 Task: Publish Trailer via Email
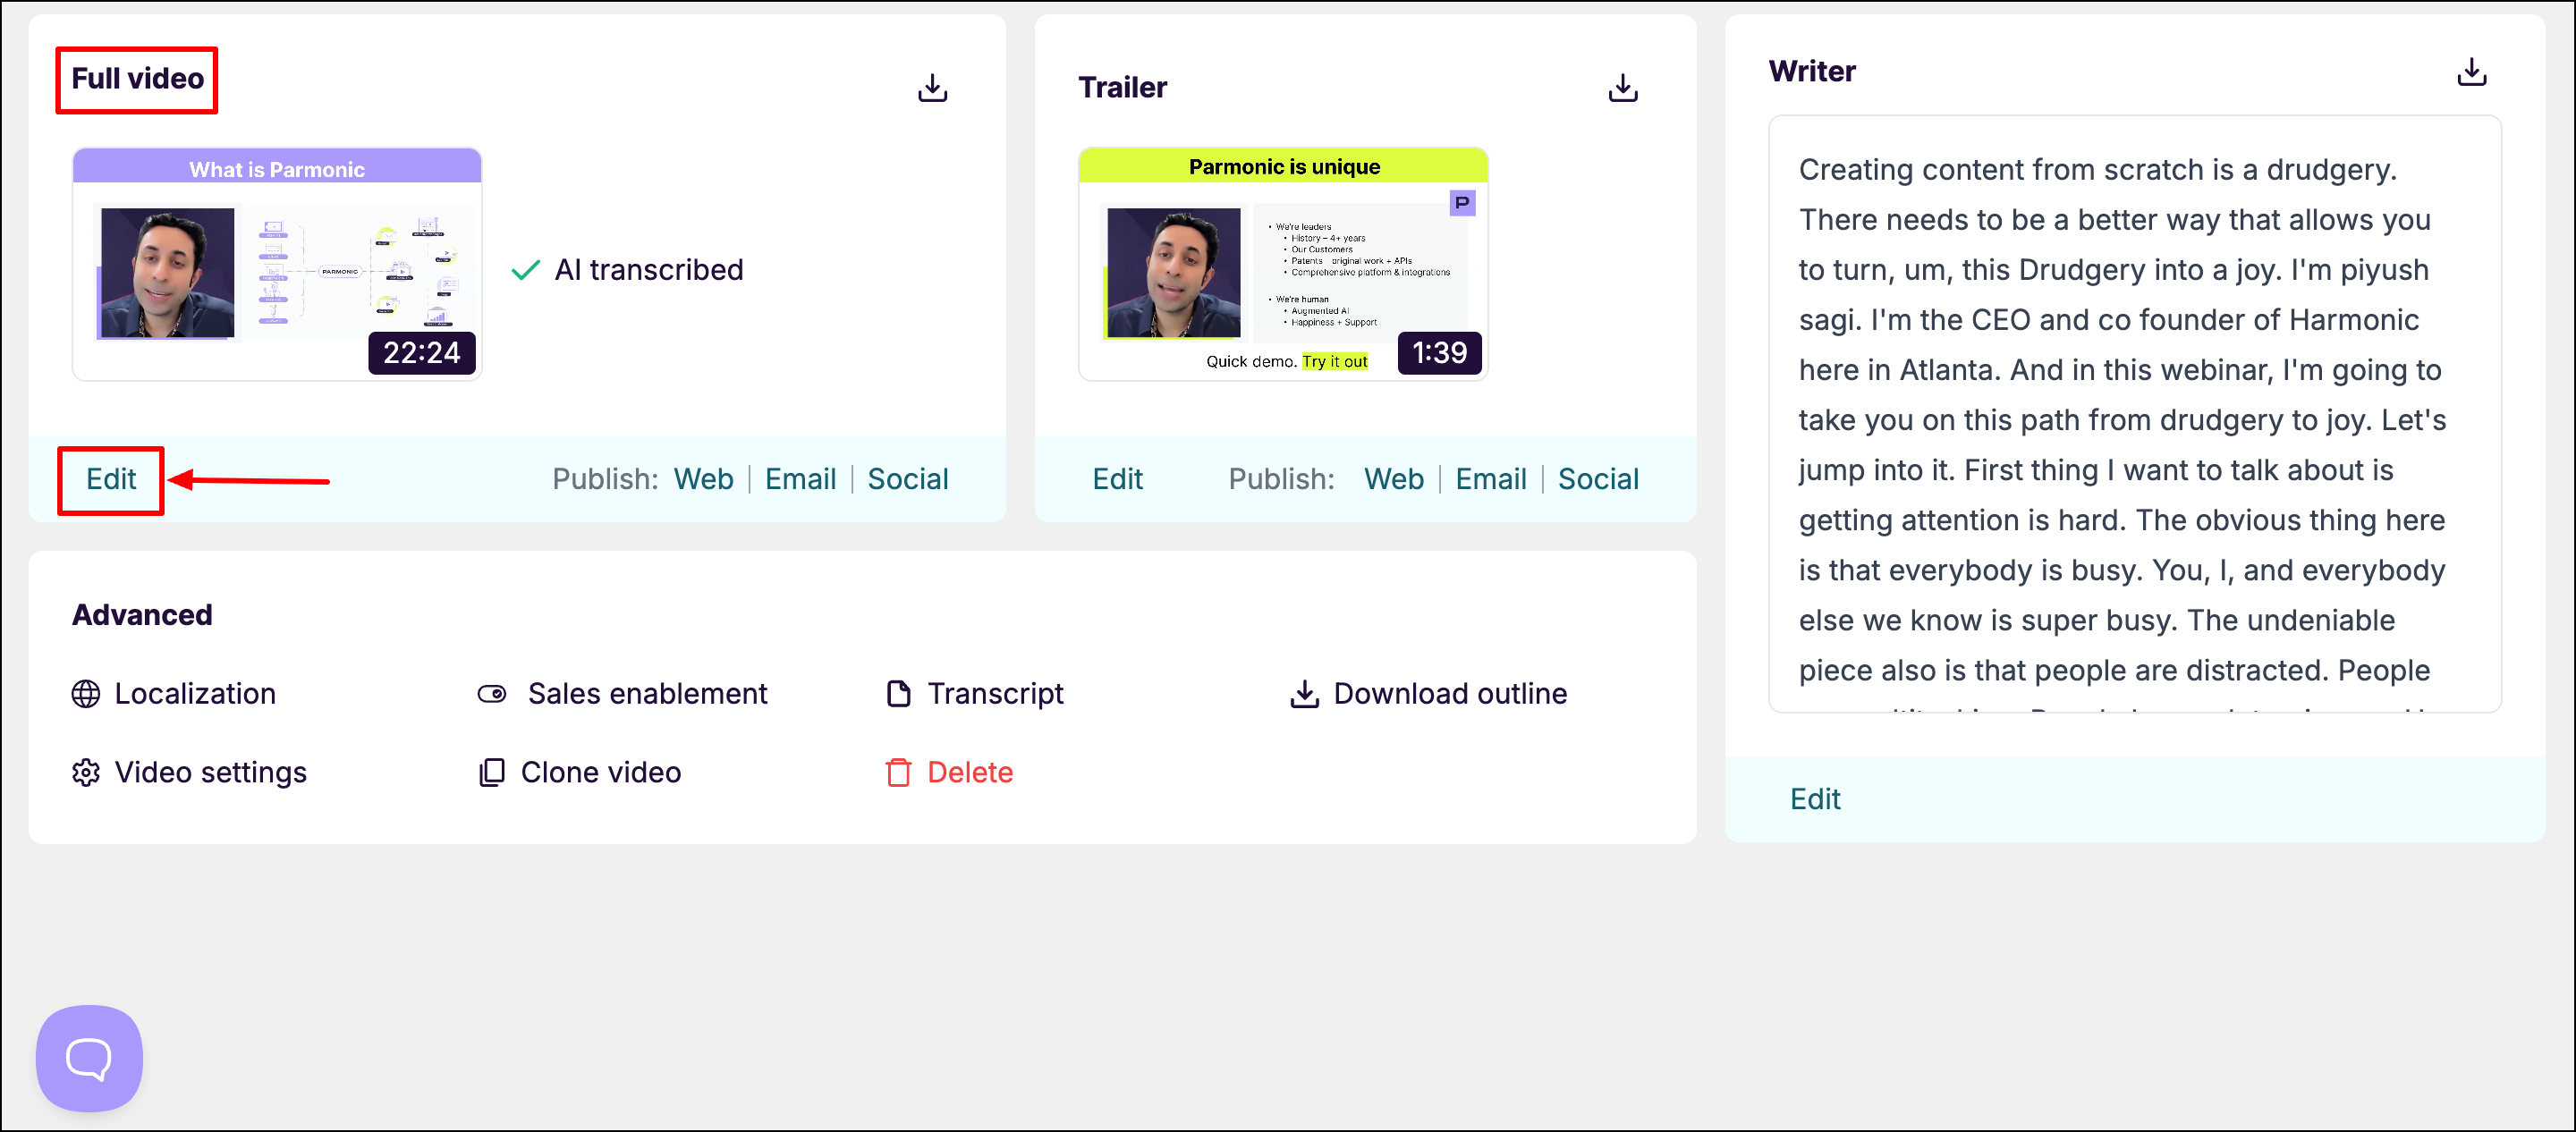click(1490, 479)
